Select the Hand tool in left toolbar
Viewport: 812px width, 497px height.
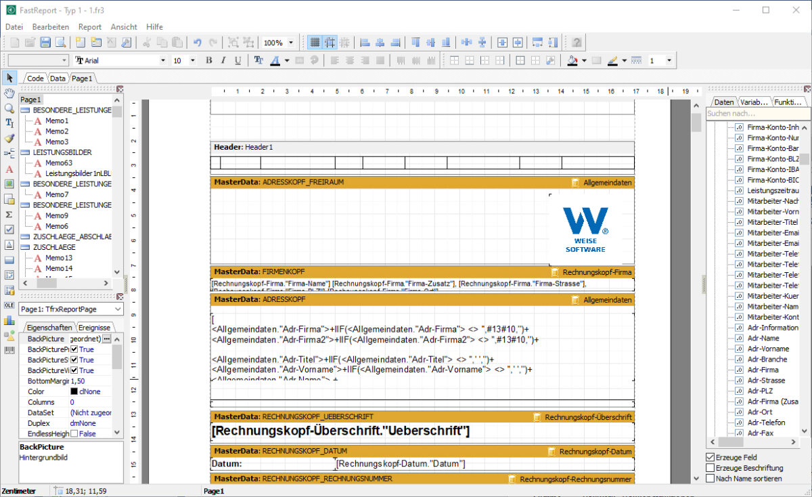click(9, 93)
